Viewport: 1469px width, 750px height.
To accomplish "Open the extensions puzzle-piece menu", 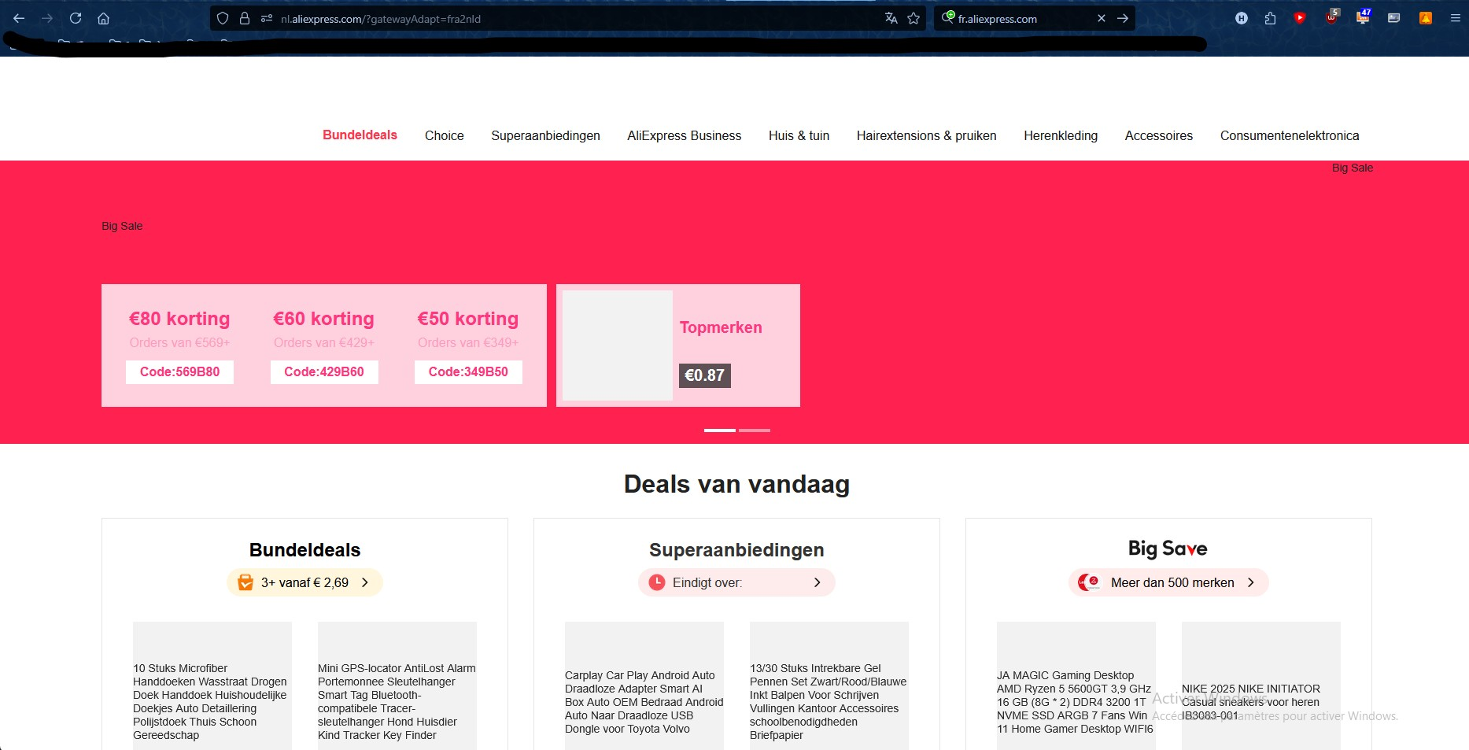I will click(1270, 18).
